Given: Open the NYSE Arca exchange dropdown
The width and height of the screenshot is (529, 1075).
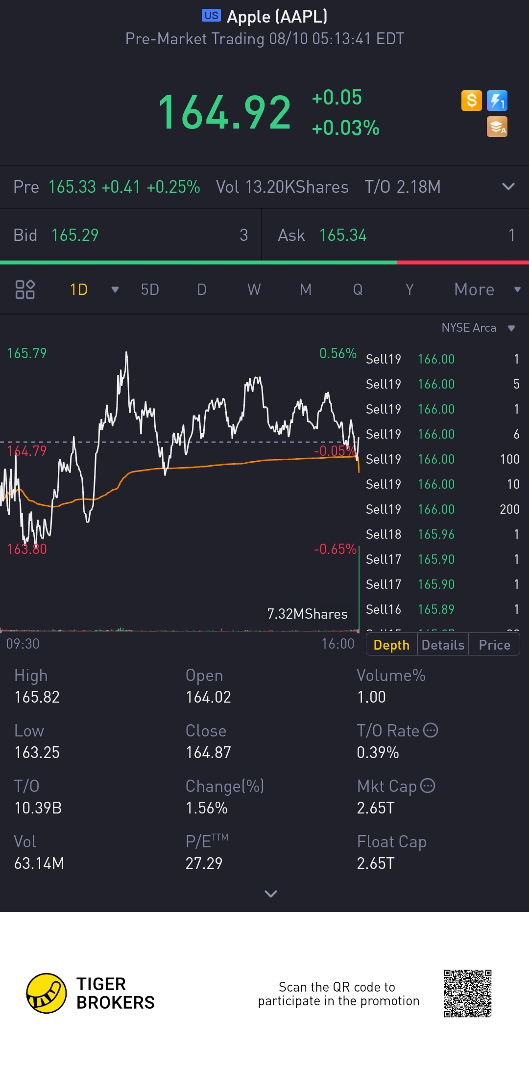Looking at the screenshot, I should pyautogui.click(x=479, y=328).
